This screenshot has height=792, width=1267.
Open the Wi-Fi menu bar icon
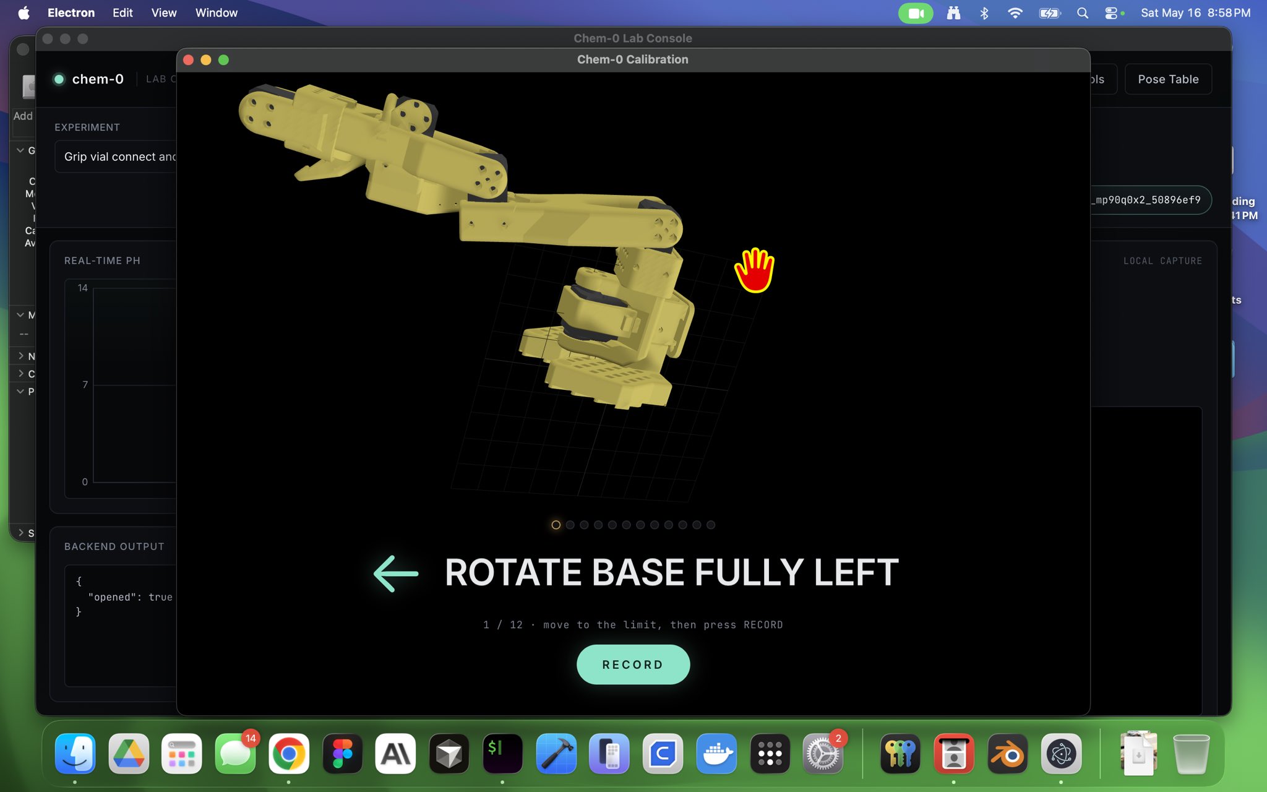(1015, 13)
